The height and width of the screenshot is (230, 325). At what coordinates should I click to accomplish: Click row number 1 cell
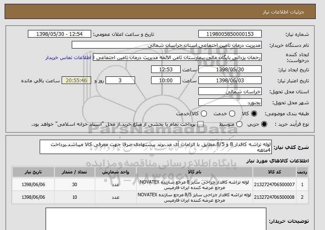pyautogui.click(x=302, y=184)
